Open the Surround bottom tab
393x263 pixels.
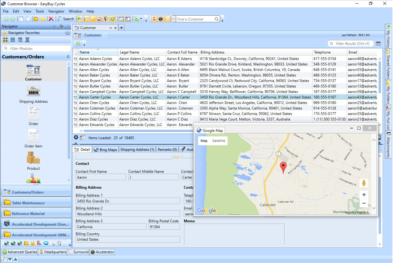(78, 252)
